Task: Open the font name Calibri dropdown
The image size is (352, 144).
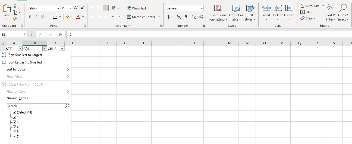Action: [58, 8]
